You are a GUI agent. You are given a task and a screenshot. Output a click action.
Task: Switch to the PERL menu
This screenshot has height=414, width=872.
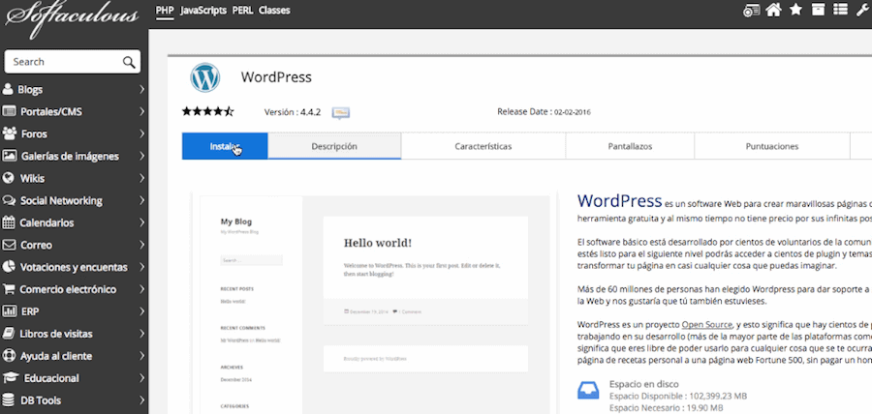click(242, 10)
